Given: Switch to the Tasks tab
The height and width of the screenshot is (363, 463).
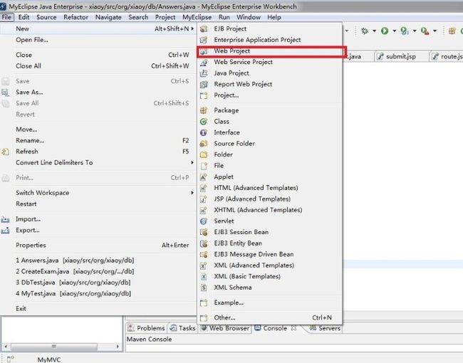Looking at the screenshot, I should (x=183, y=328).
